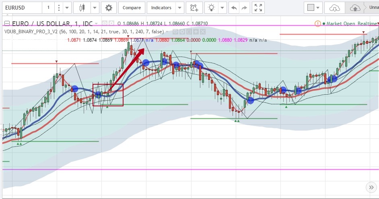The width and height of the screenshot is (379, 199).
Task: Expand the VDUB_BINARY_PRO indicator dropdown arrow
Action: (x=167, y=32)
